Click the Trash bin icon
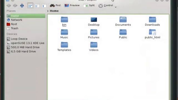178x100 pixels. [x=8, y=28]
